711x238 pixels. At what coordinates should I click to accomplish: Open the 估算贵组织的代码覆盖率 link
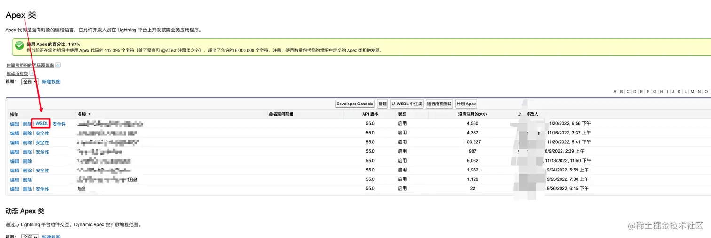(30, 65)
